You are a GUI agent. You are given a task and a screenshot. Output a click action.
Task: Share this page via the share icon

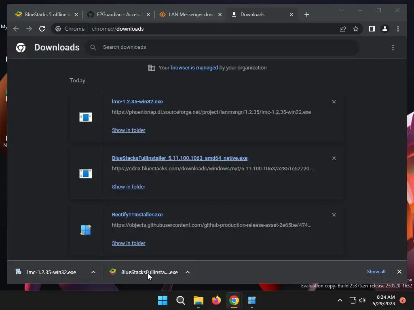point(343,29)
